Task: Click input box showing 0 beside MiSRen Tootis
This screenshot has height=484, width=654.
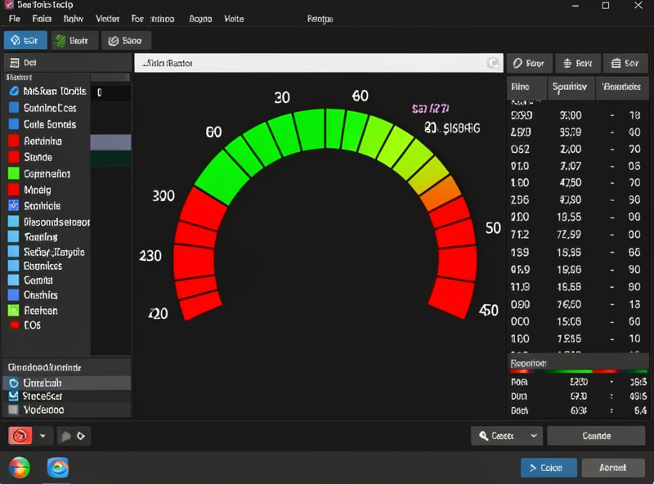Action: tap(111, 92)
